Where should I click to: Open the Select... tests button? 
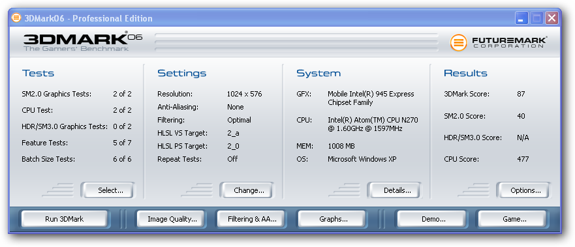pyautogui.click(x=108, y=190)
